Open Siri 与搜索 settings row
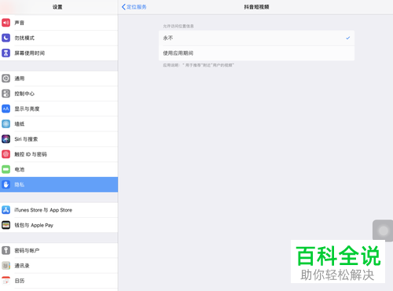This screenshot has height=291, width=393. [59, 139]
